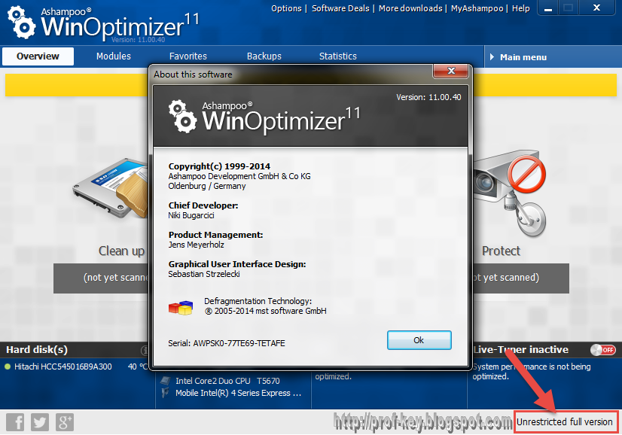622x435 pixels.
Task: Open the Modules tab
Action: point(114,56)
